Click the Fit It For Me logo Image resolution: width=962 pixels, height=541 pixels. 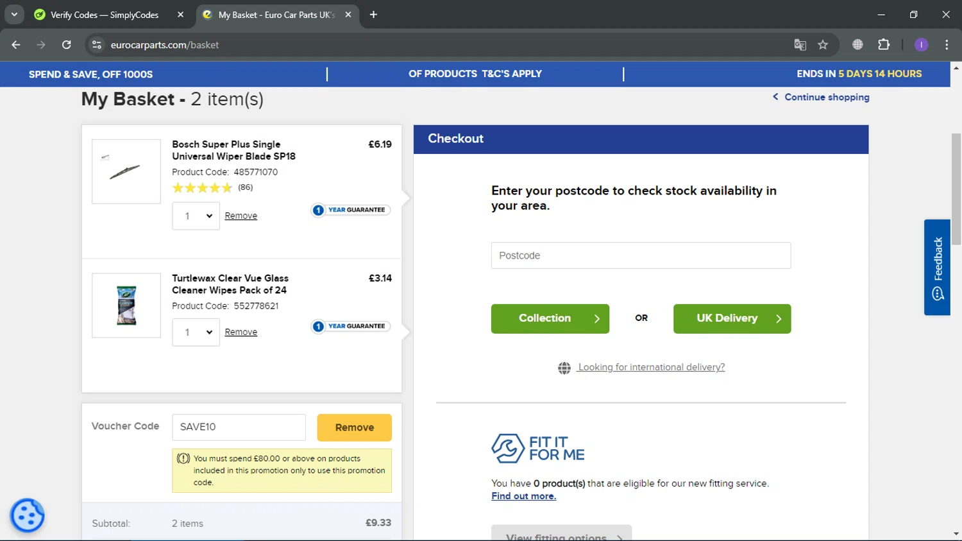tap(537, 448)
